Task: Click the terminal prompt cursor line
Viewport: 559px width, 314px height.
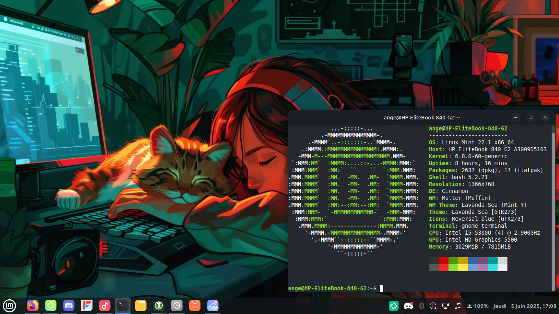Action: tap(336, 288)
